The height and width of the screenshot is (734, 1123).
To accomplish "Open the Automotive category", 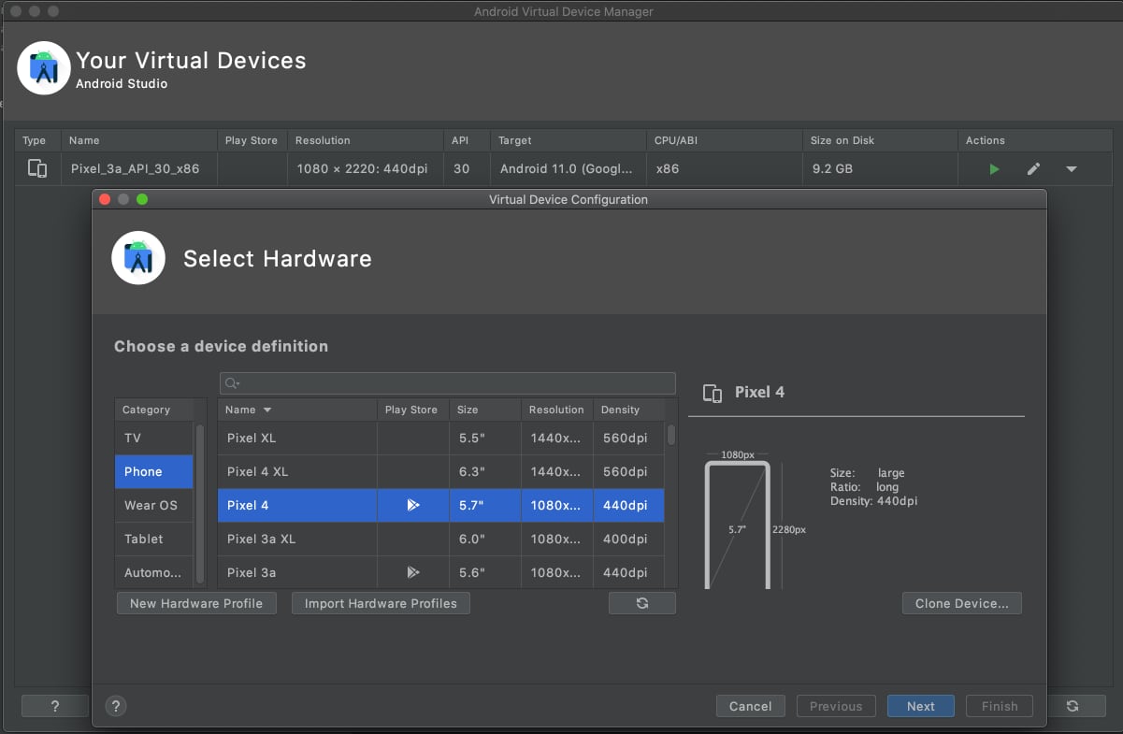I will [154, 572].
